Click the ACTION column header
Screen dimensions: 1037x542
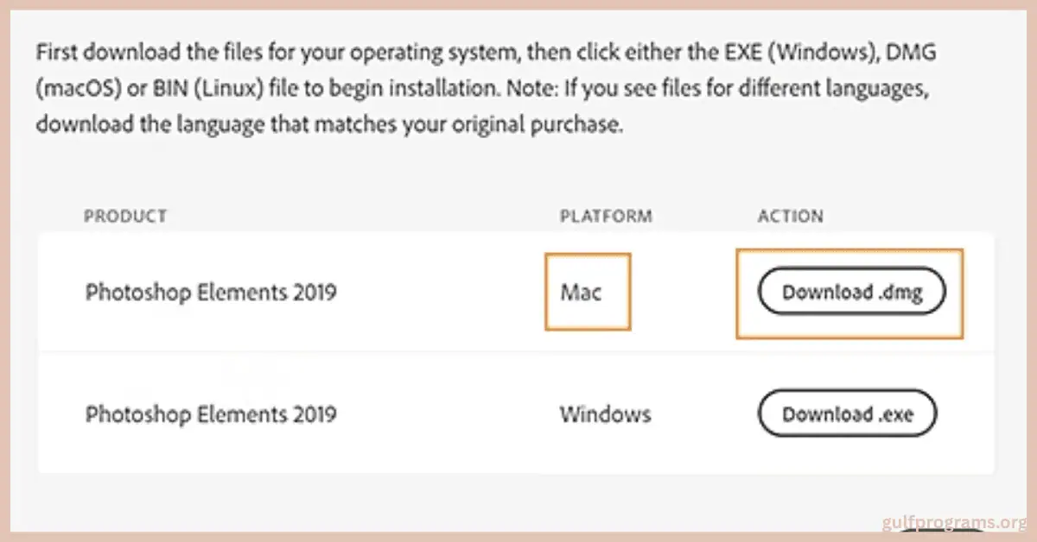tap(791, 216)
